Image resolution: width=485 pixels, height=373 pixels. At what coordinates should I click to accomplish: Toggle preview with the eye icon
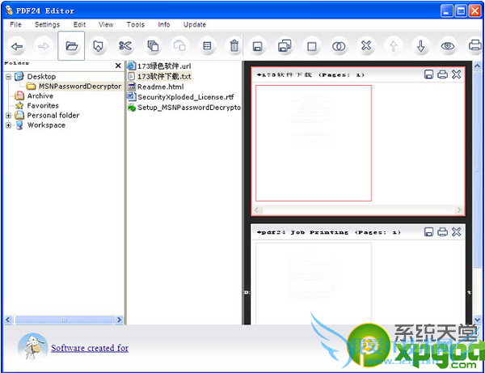448,46
